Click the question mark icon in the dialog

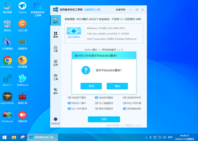(86, 70)
